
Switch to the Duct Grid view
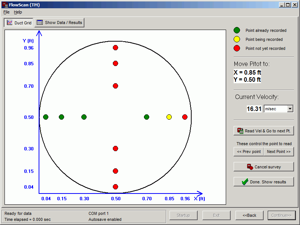(x=19, y=23)
